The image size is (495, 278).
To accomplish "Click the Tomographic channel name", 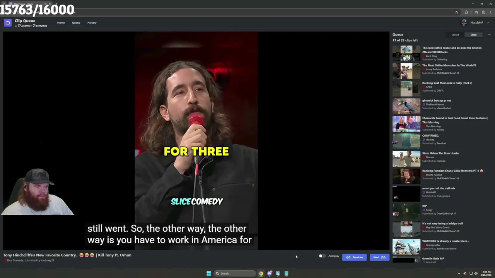I will click(x=433, y=245).
